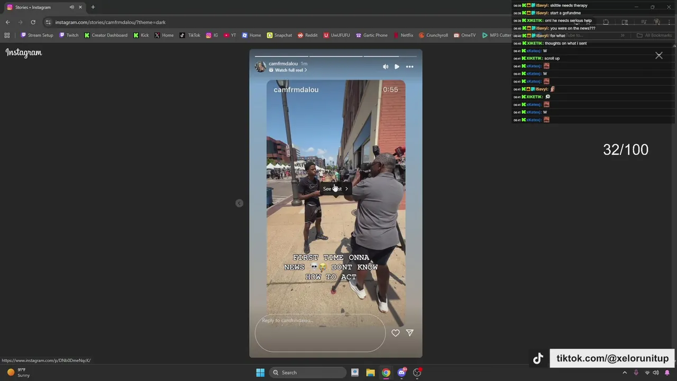Open the YT bookmark
Image resolution: width=677 pixels, height=381 pixels.
230,35
